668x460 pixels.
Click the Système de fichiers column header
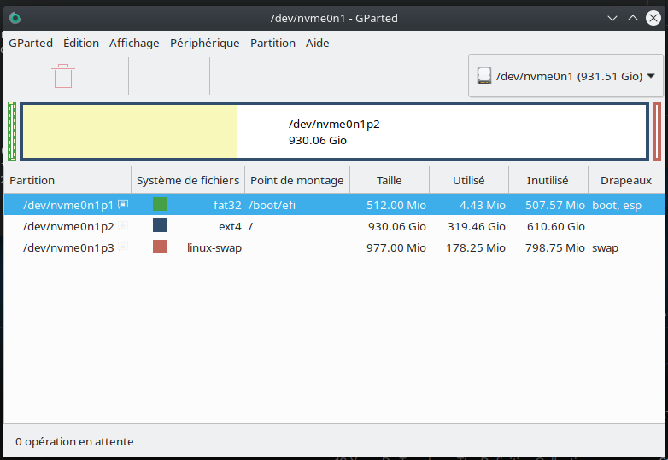click(188, 180)
